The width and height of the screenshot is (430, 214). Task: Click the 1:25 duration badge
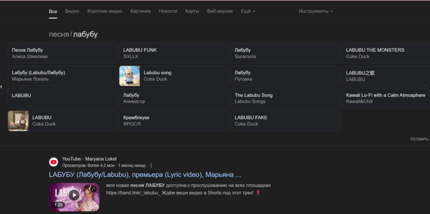(x=58, y=205)
